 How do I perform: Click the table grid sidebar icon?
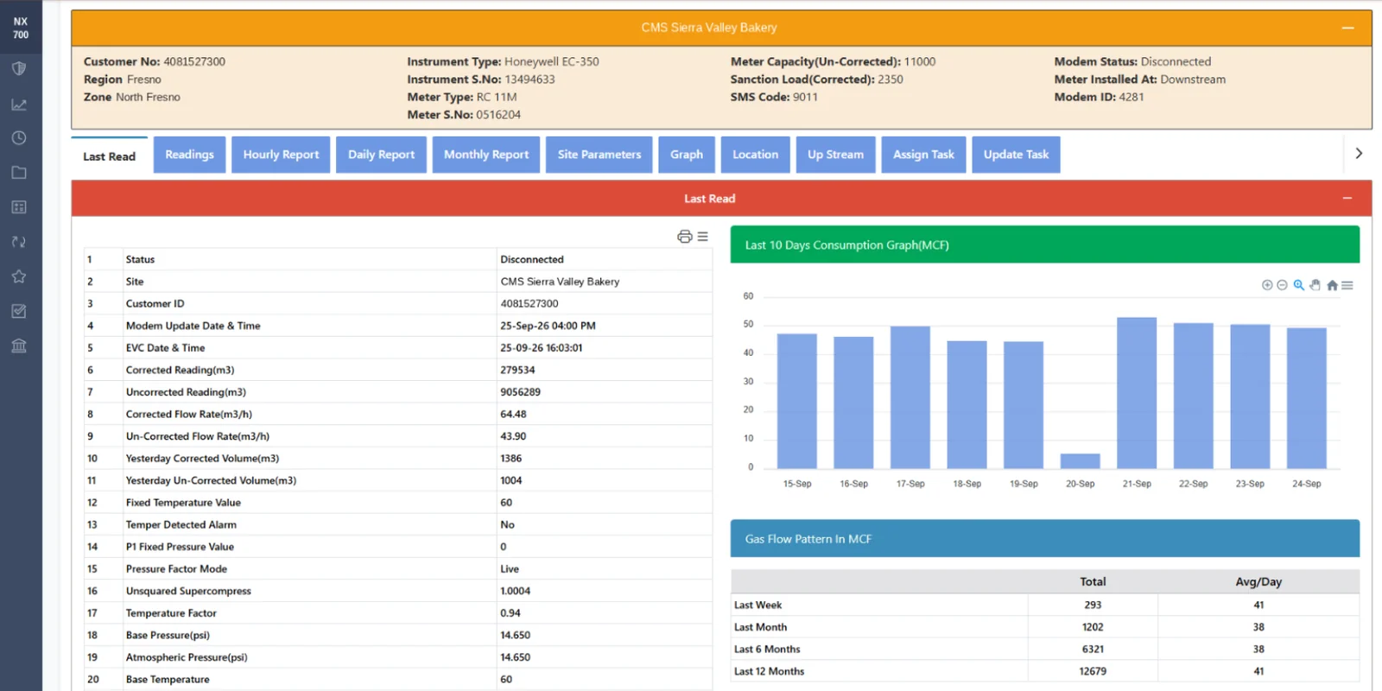[19, 207]
